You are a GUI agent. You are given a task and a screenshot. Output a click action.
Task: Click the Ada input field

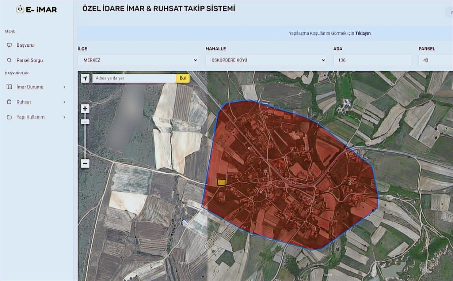pos(372,60)
